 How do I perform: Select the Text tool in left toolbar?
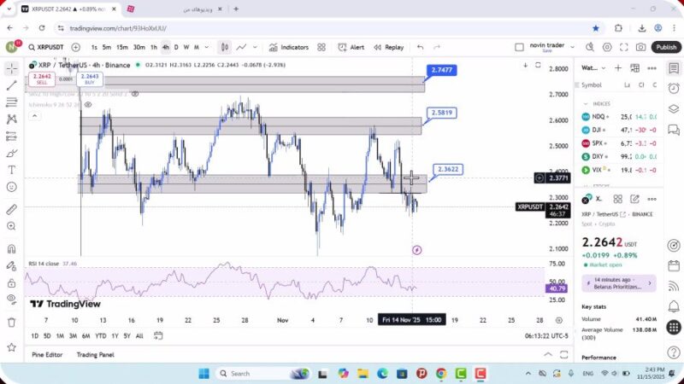coord(11,169)
